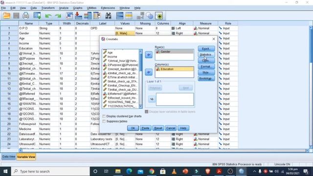The width and height of the screenshot is (313, 176).
Task: Click the empty Layer variable box
Action: (x=175, y=99)
